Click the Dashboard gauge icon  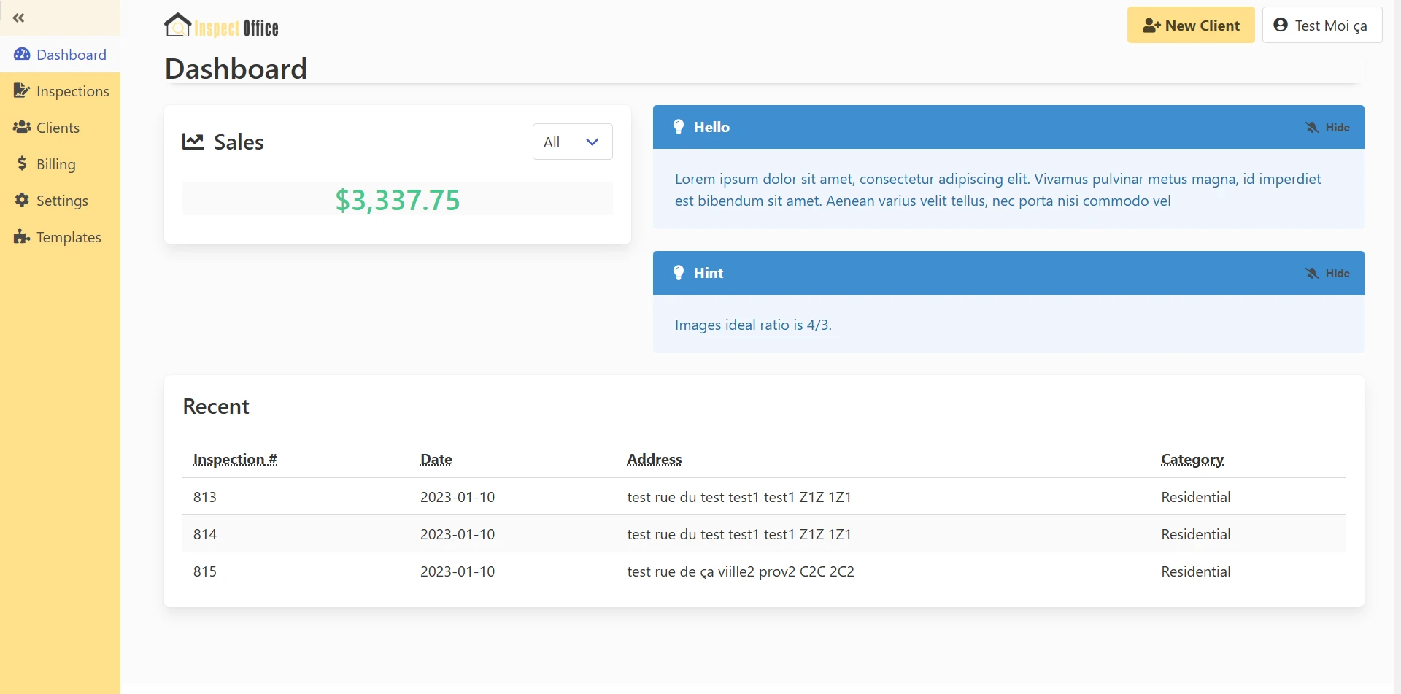(22, 55)
